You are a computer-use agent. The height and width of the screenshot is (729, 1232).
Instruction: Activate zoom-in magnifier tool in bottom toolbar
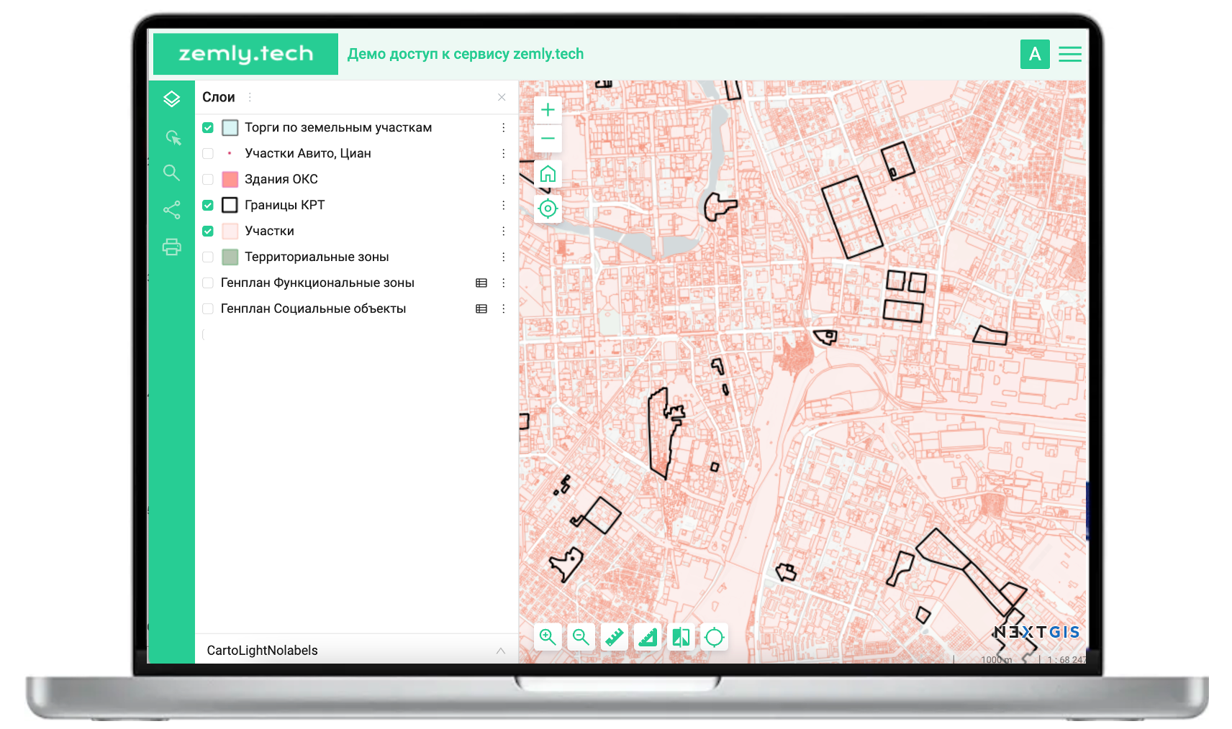(x=548, y=637)
